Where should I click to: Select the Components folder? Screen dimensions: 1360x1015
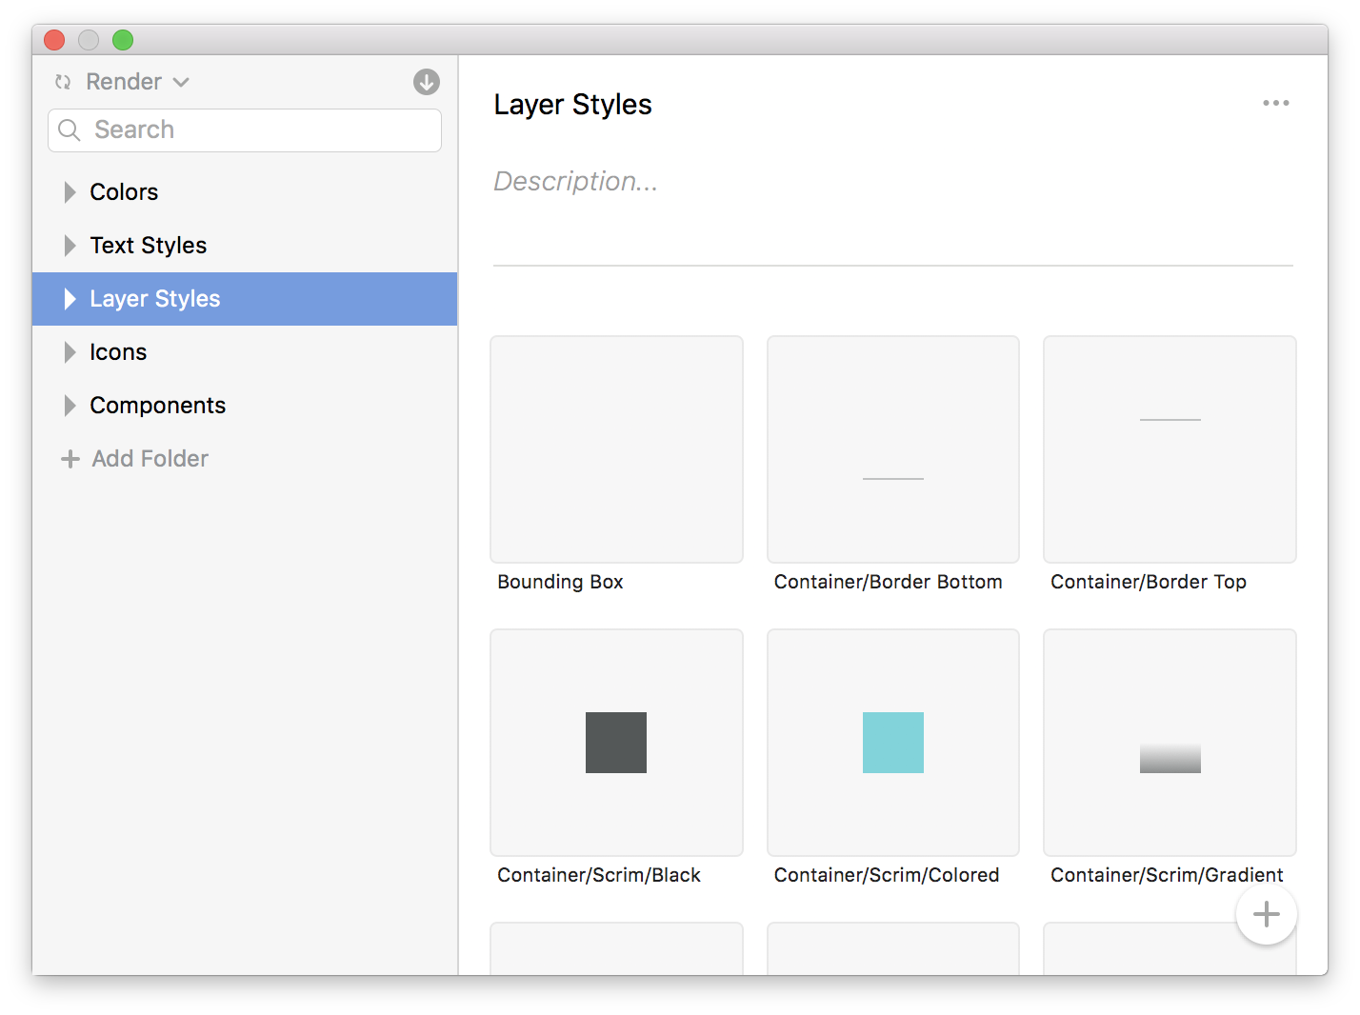coord(245,406)
